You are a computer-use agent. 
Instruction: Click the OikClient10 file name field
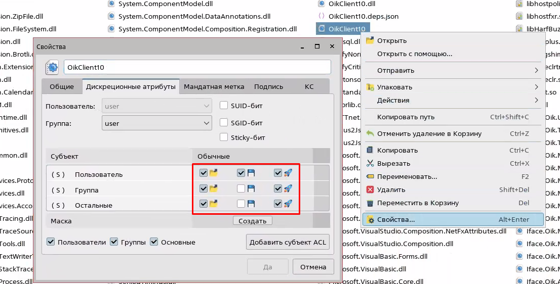[x=197, y=67]
